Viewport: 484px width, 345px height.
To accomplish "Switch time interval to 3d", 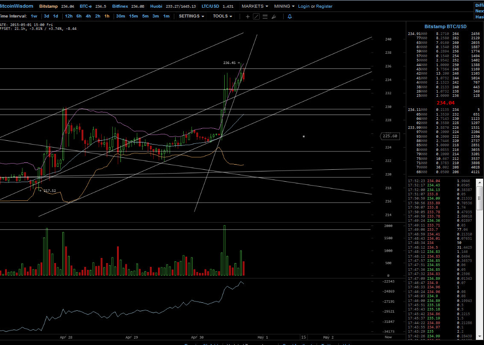I will [x=46, y=16].
